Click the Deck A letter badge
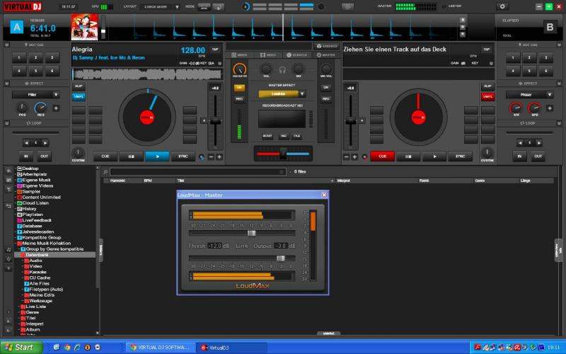The height and width of the screenshot is (354, 566). pos(16,28)
